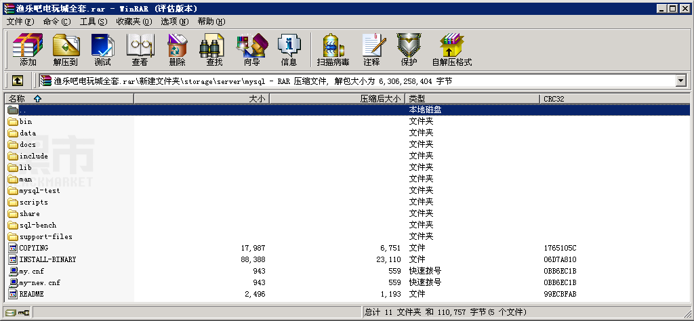Image resolution: width=694 pixels, height=321 pixels.
Task: Open the 选项(N) menu
Action: (175, 22)
